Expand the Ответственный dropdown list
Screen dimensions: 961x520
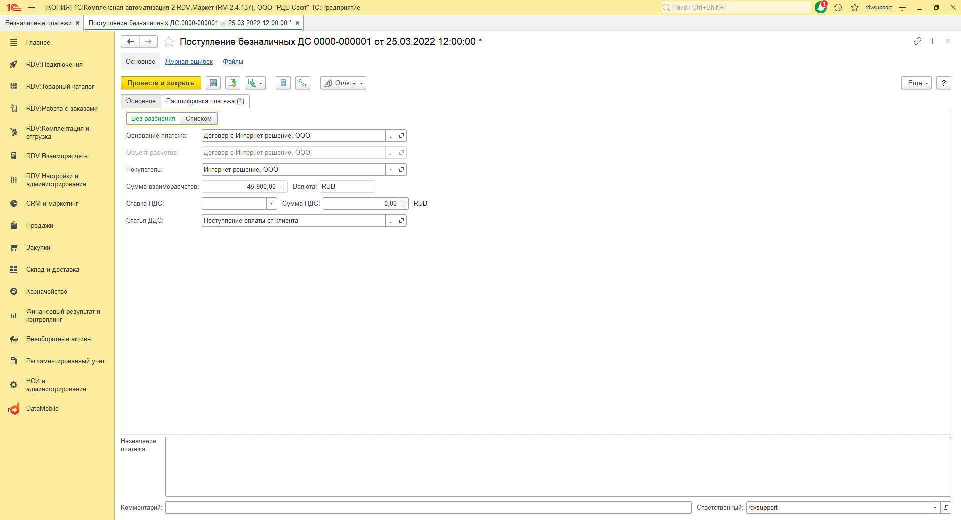[935, 508]
